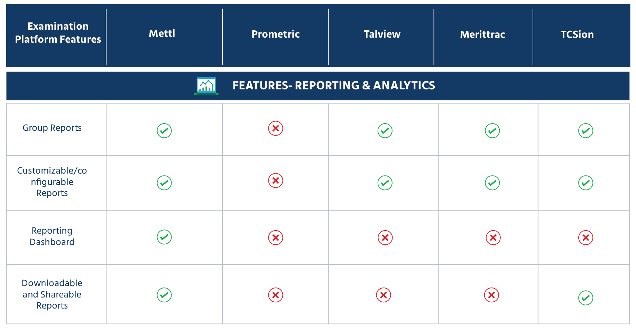Image resolution: width=636 pixels, height=332 pixels.
Task: Click Mettl's green check for Group Reports
Action: click(x=164, y=131)
